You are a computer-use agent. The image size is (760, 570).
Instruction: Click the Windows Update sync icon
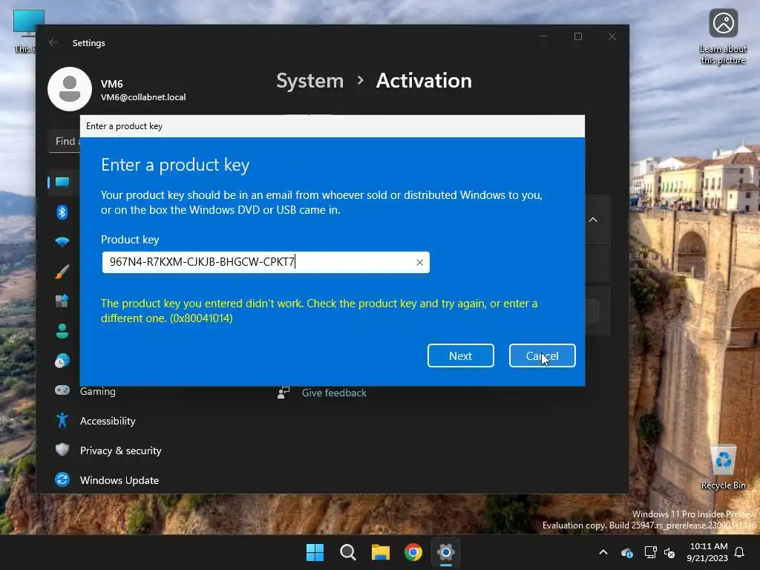click(62, 480)
